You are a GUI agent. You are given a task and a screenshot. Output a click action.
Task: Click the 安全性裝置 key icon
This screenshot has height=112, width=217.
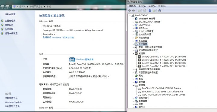136,38
